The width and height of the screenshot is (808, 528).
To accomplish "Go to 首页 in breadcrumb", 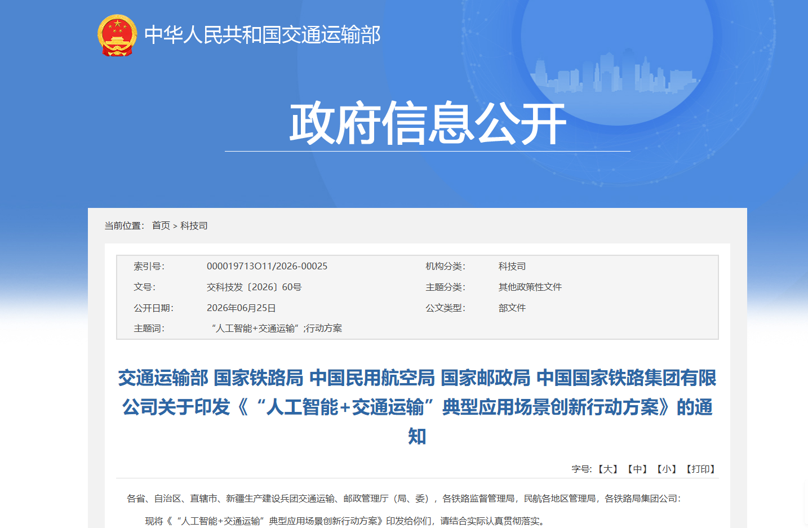I will (x=161, y=225).
